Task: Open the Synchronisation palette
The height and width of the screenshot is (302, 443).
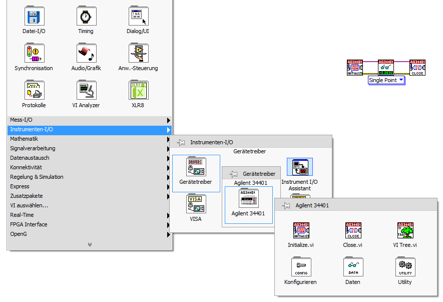Action: point(34,53)
